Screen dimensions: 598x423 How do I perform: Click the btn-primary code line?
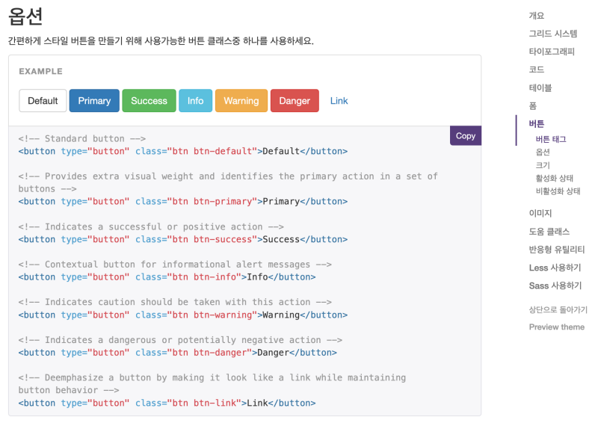pyautogui.click(x=183, y=201)
